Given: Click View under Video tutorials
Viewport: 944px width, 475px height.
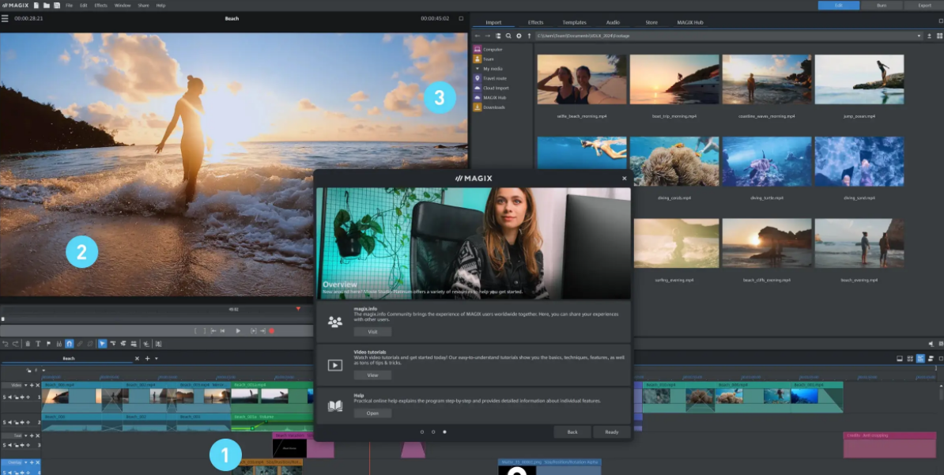Looking at the screenshot, I should coord(372,375).
